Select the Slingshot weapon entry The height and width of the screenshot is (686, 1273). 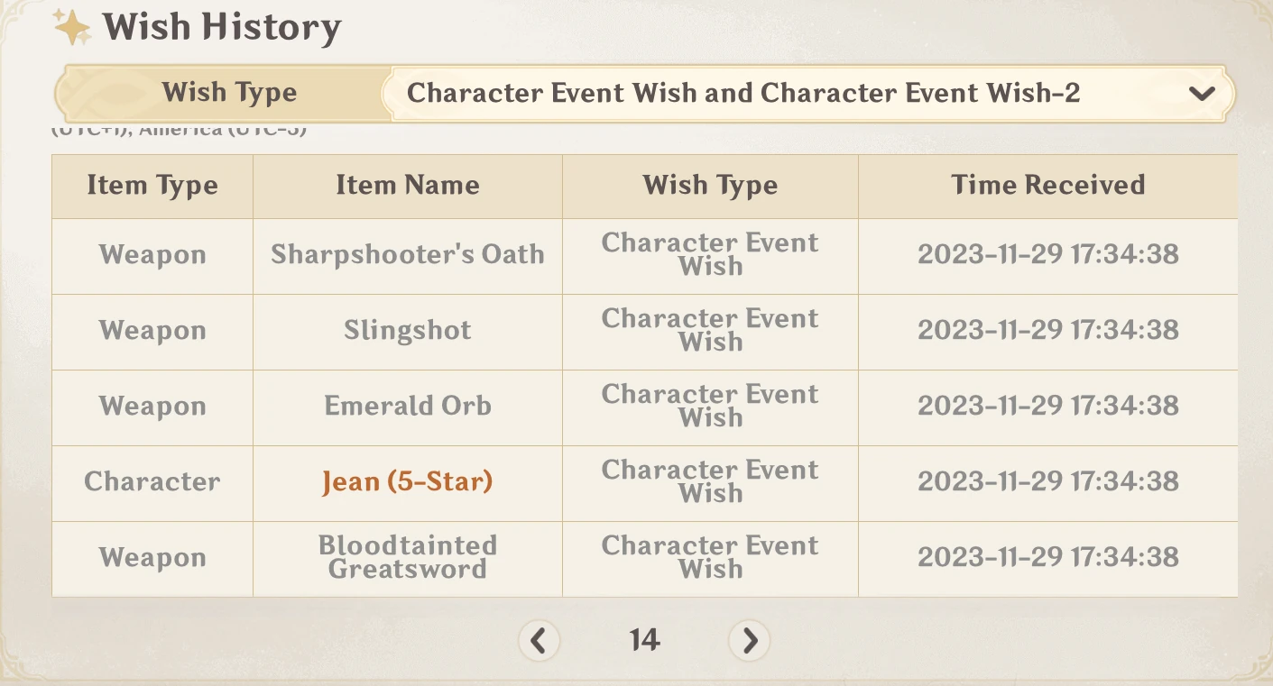[x=408, y=331]
